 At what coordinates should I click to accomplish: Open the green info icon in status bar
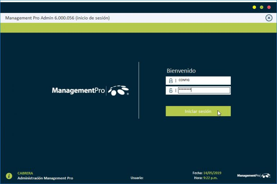(9, 176)
